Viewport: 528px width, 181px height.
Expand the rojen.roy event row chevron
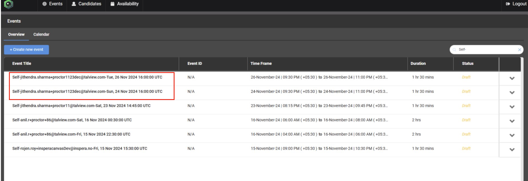[512, 149]
